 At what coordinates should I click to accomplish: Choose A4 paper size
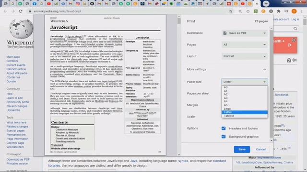(x=245, y=101)
